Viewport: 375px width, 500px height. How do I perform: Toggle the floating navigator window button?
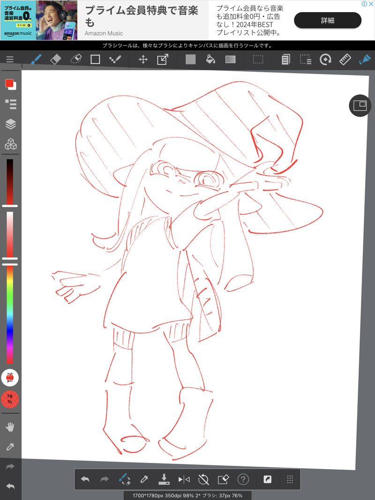[360, 106]
